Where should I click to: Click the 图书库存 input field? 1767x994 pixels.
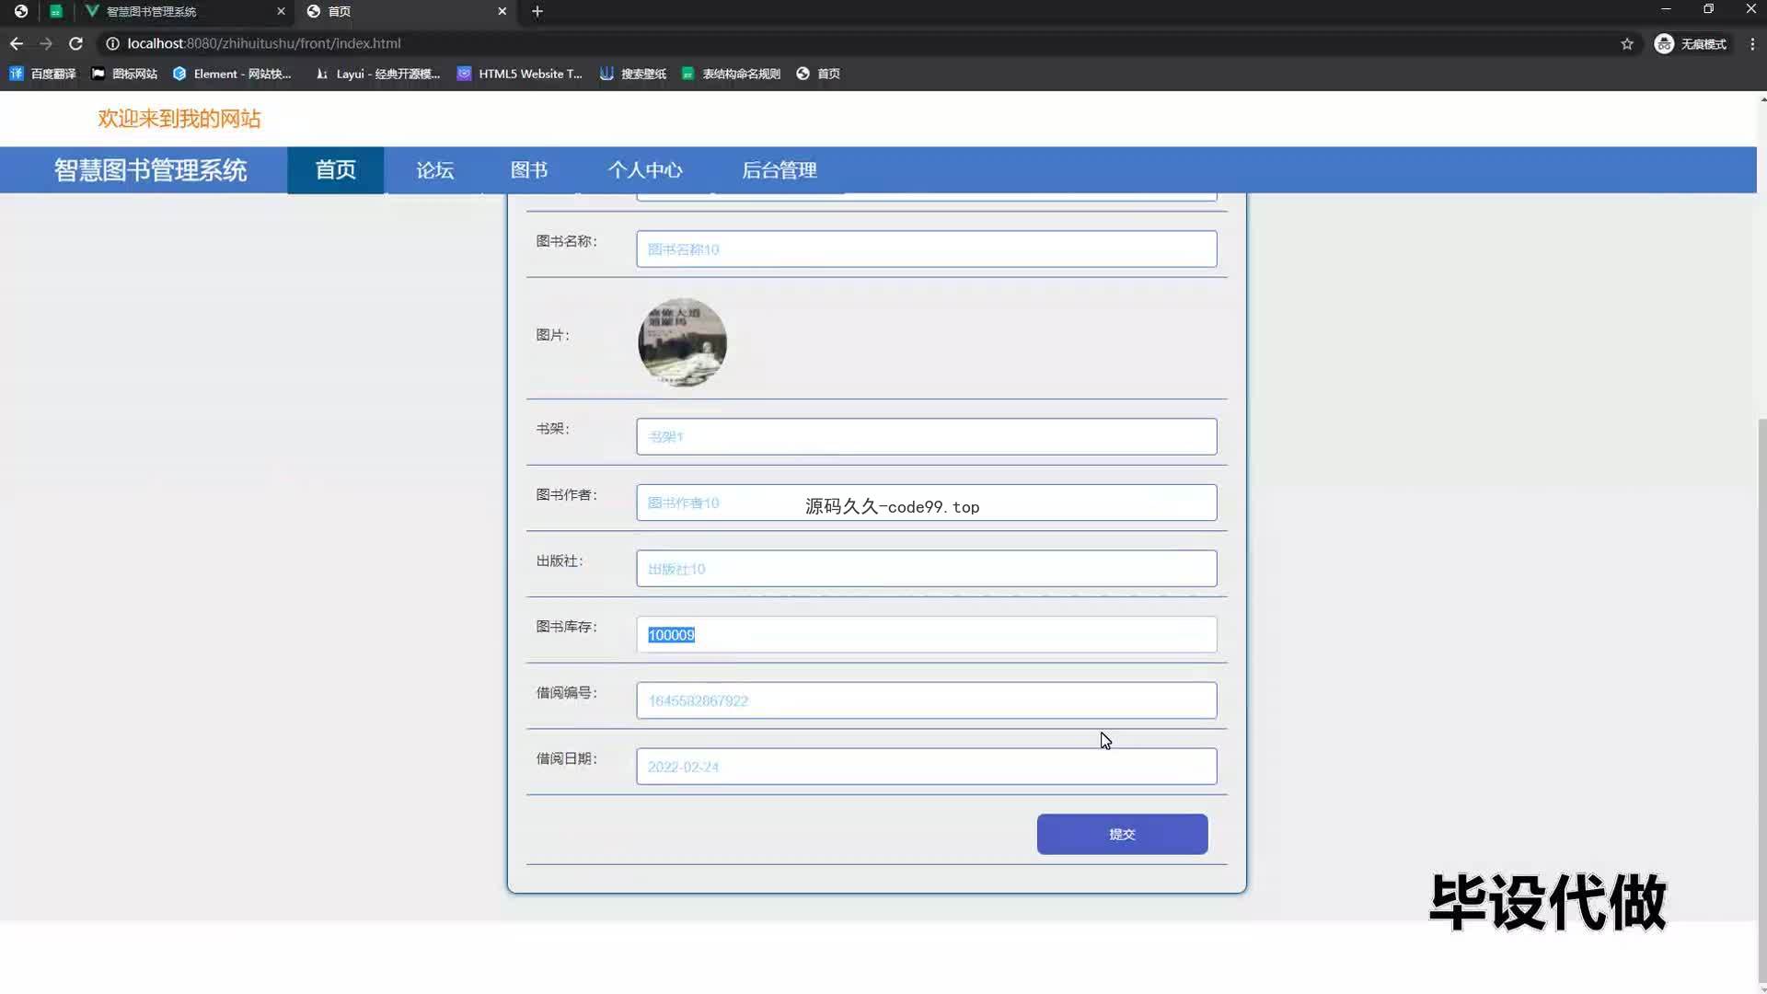(x=925, y=635)
